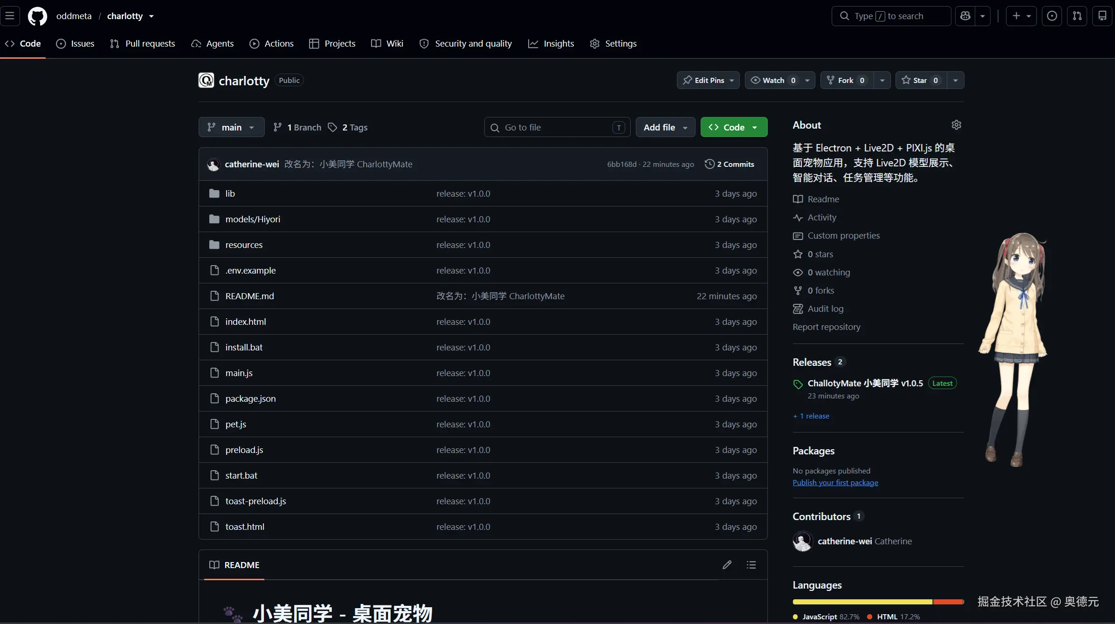Edit the README with pencil icon
This screenshot has height=624, width=1115.
coord(727,565)
